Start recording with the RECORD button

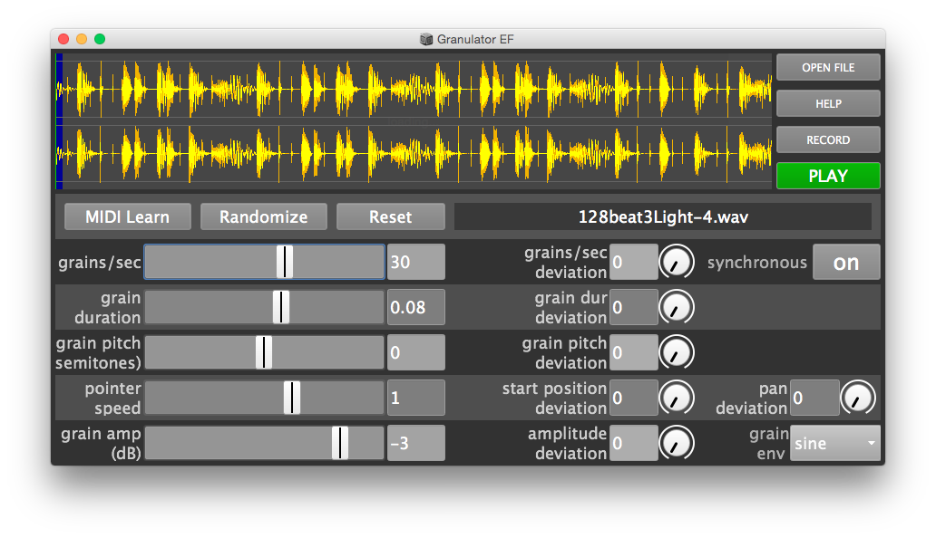828,140
